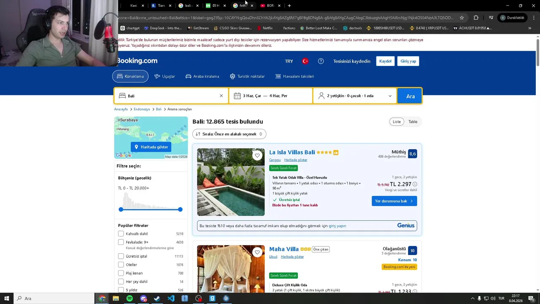Switch to the YouTube BOR browser tab
Image resolution: width=540 pixels, height=304 pixels.
[267, 5]
